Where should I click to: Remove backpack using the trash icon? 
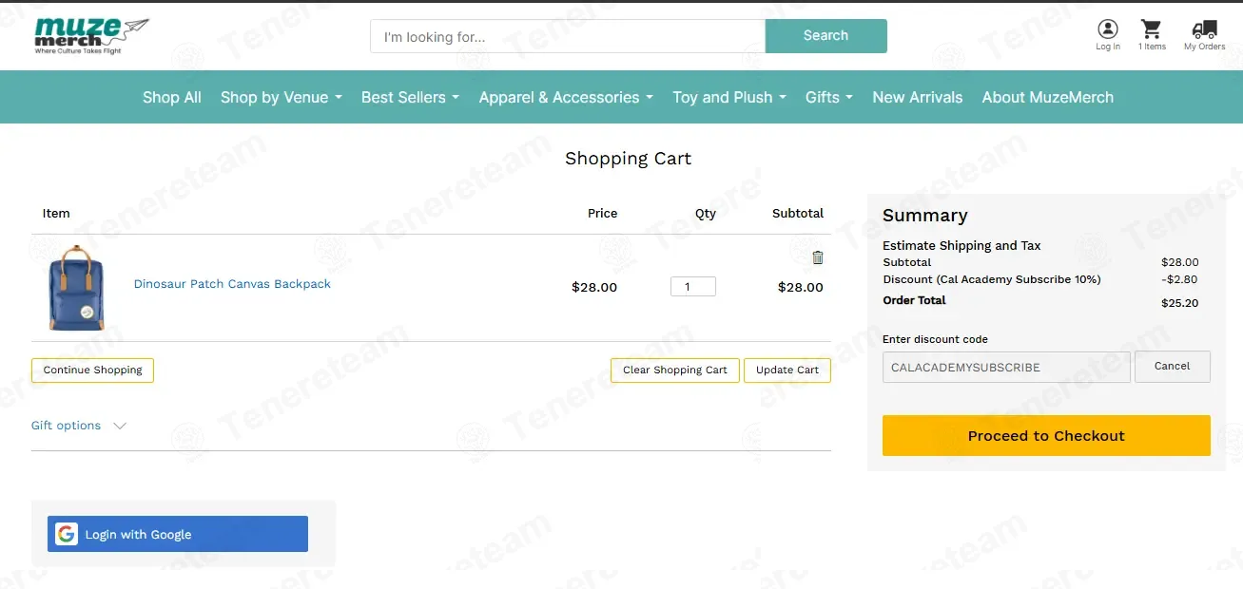(818, 257)
